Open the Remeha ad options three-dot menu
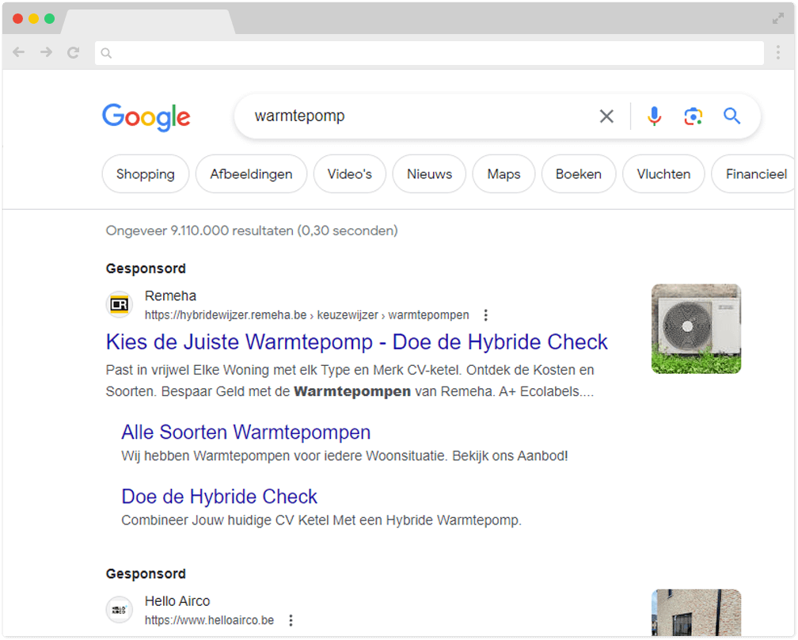The image size is (798, 640). click(485, 315)
